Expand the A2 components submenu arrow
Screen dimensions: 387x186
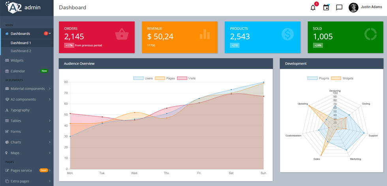[x=50, y=100]
